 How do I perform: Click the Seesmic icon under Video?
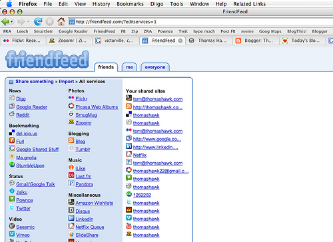point(12,226)
